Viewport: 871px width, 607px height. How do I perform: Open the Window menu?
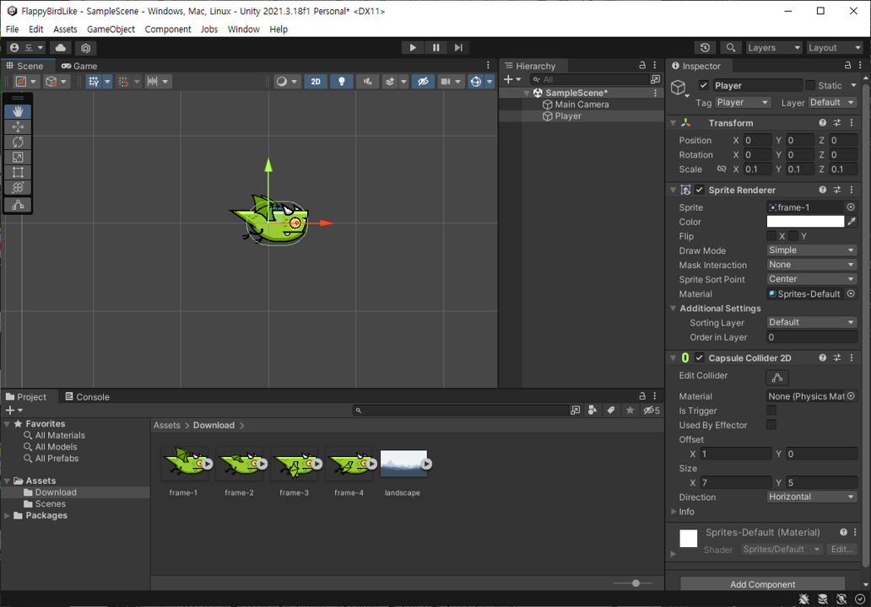click(x=243, y=30)
